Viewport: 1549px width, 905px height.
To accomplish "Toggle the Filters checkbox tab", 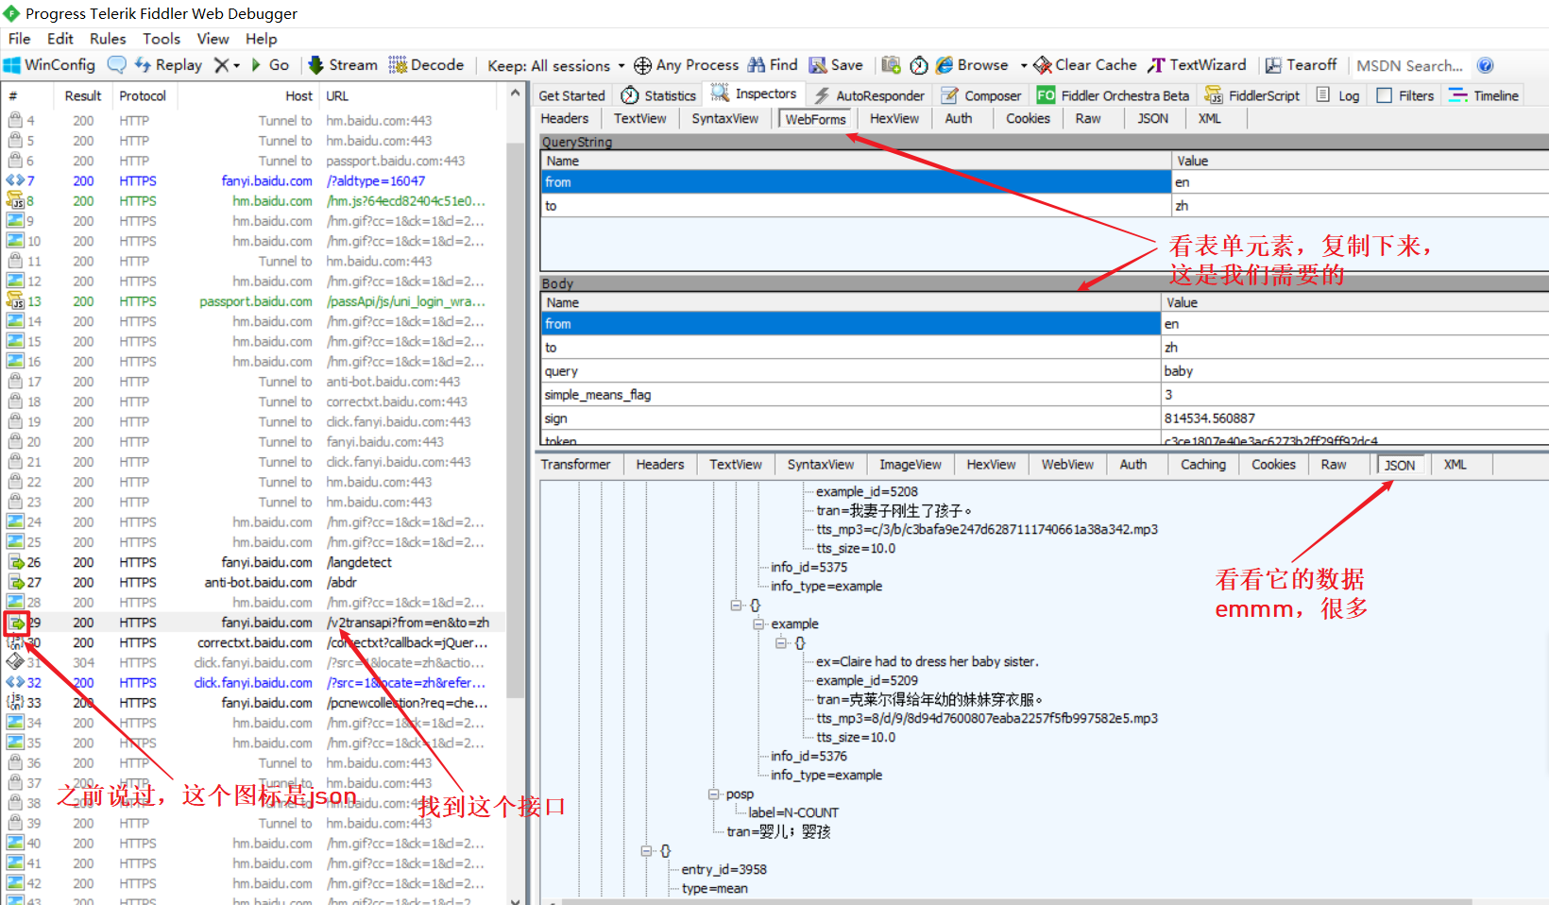I will click(1405, 95).
